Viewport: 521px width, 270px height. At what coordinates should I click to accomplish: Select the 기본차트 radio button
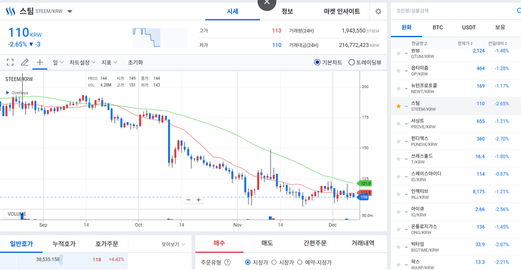[317, 63]
